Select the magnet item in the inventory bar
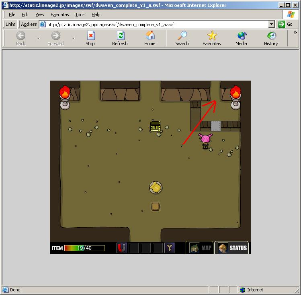The image size is (301, 295). [121, 248]
